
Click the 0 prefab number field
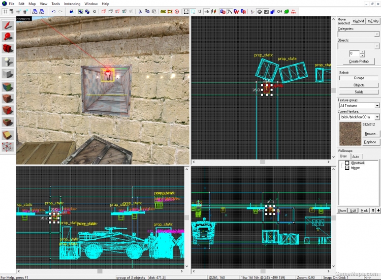coord(354,53)
